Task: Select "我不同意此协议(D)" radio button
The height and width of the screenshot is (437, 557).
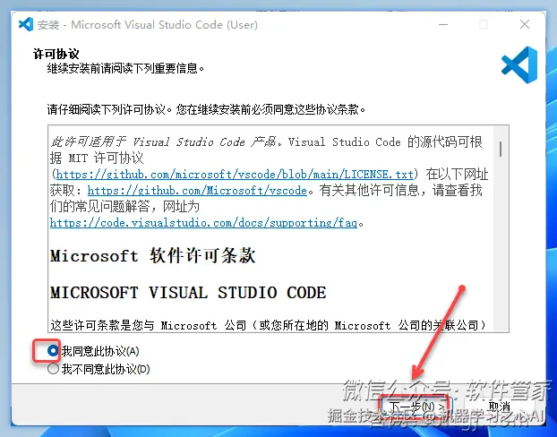Action: 53,369
